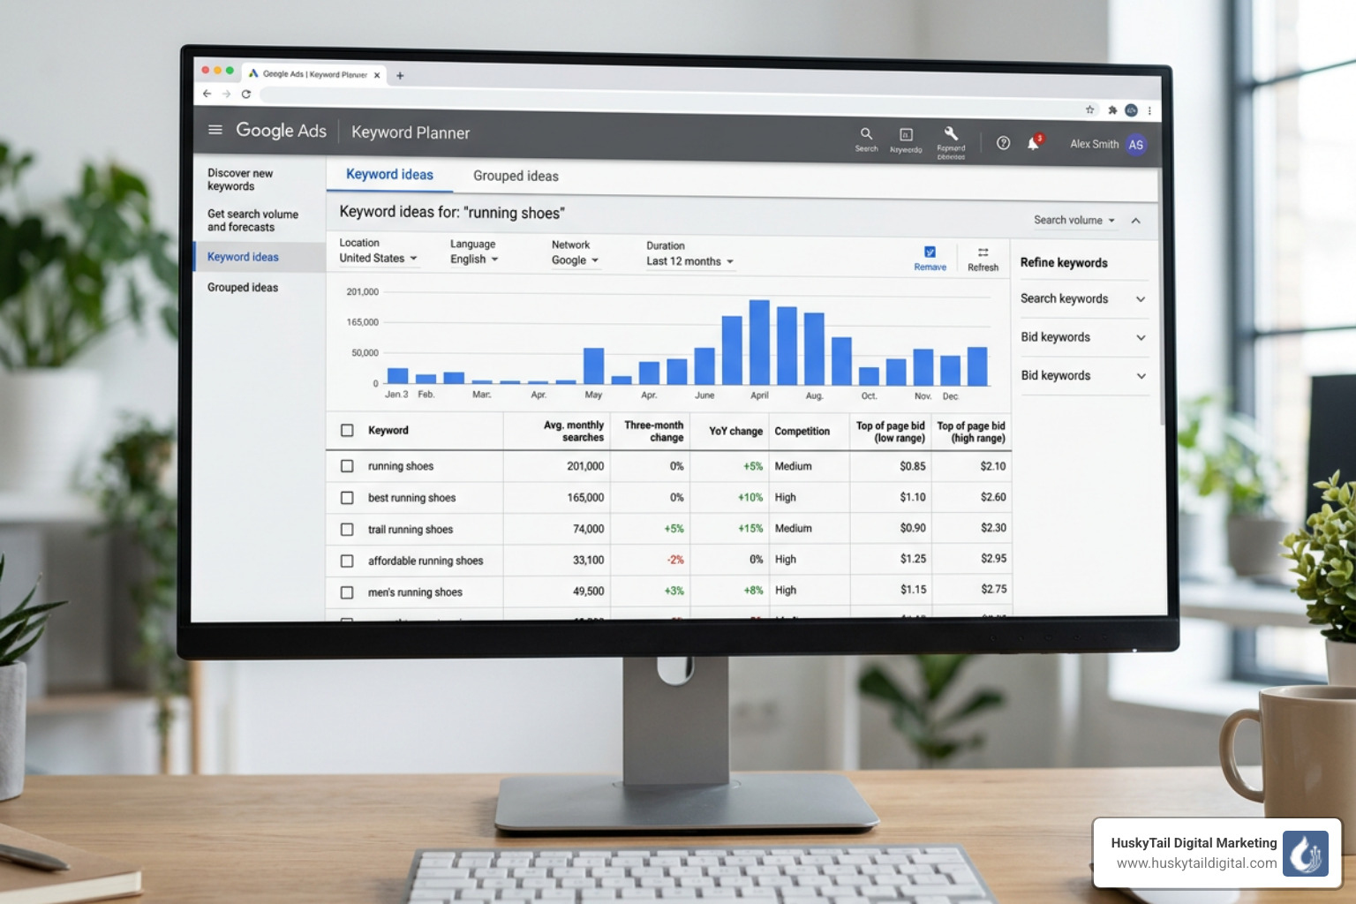Open the help question mark icon
1356x904 pixels.
(1003, 143)
